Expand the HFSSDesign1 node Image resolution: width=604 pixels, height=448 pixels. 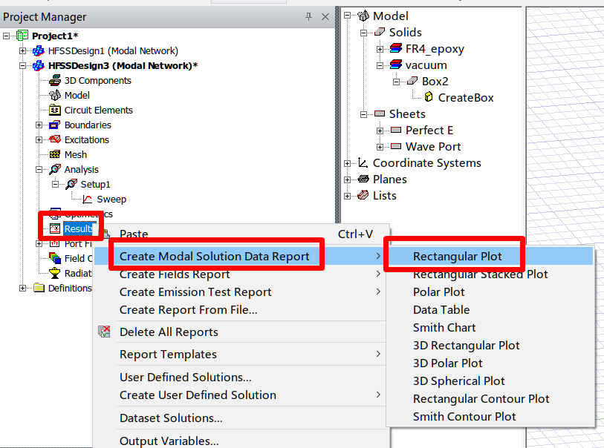(22, 50)
